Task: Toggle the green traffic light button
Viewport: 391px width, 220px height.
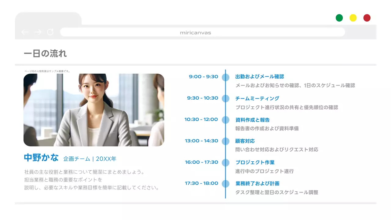Action: coord(339,18)
